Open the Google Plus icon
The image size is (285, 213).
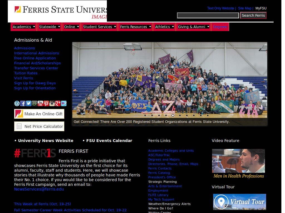(x=58, y=103)
